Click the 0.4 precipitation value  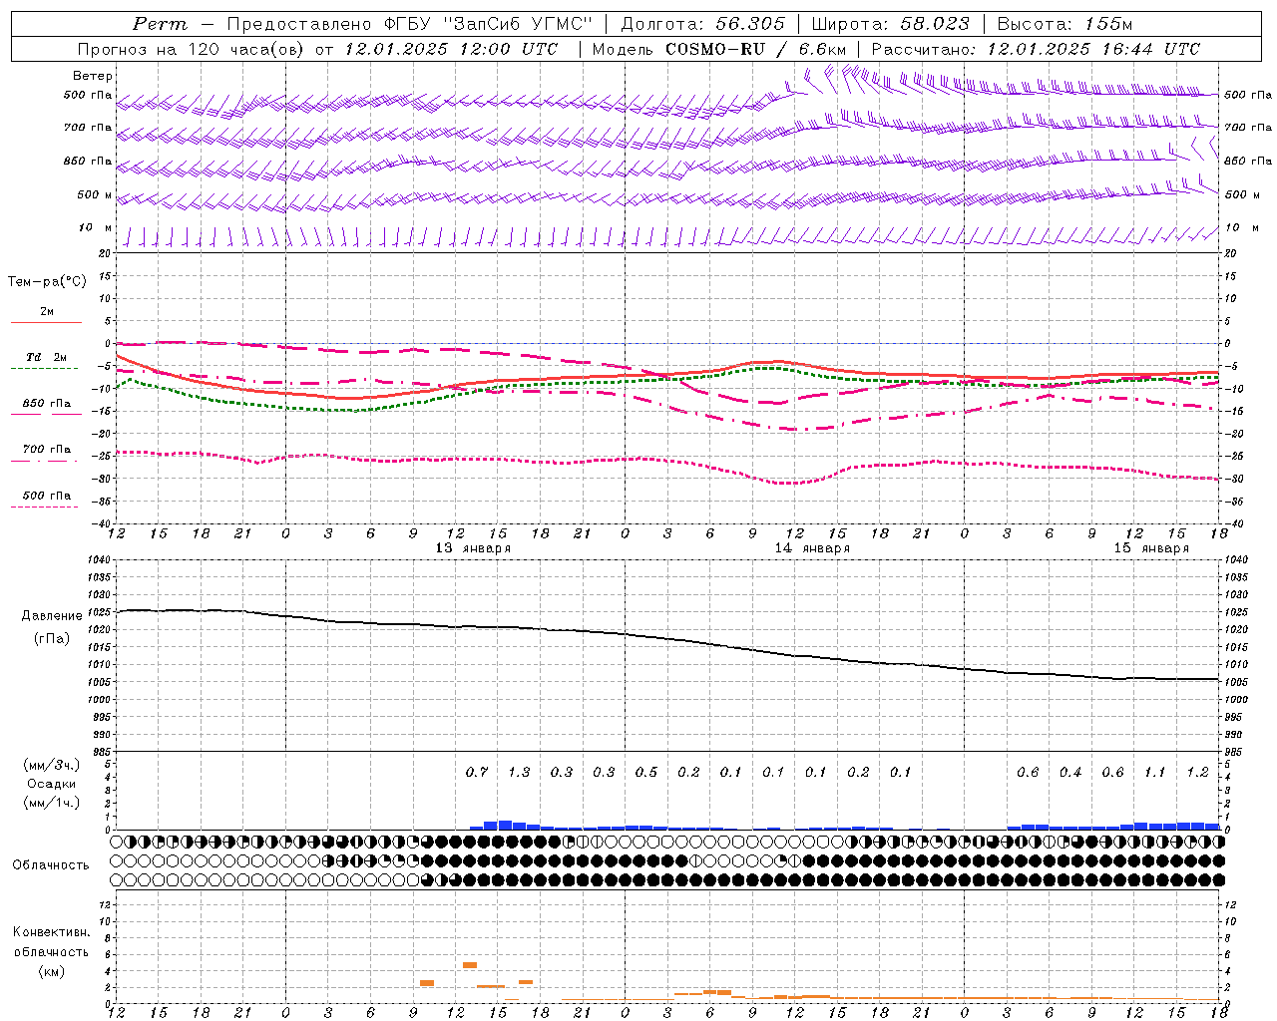pyautogui.click(x=1070, y=772)
